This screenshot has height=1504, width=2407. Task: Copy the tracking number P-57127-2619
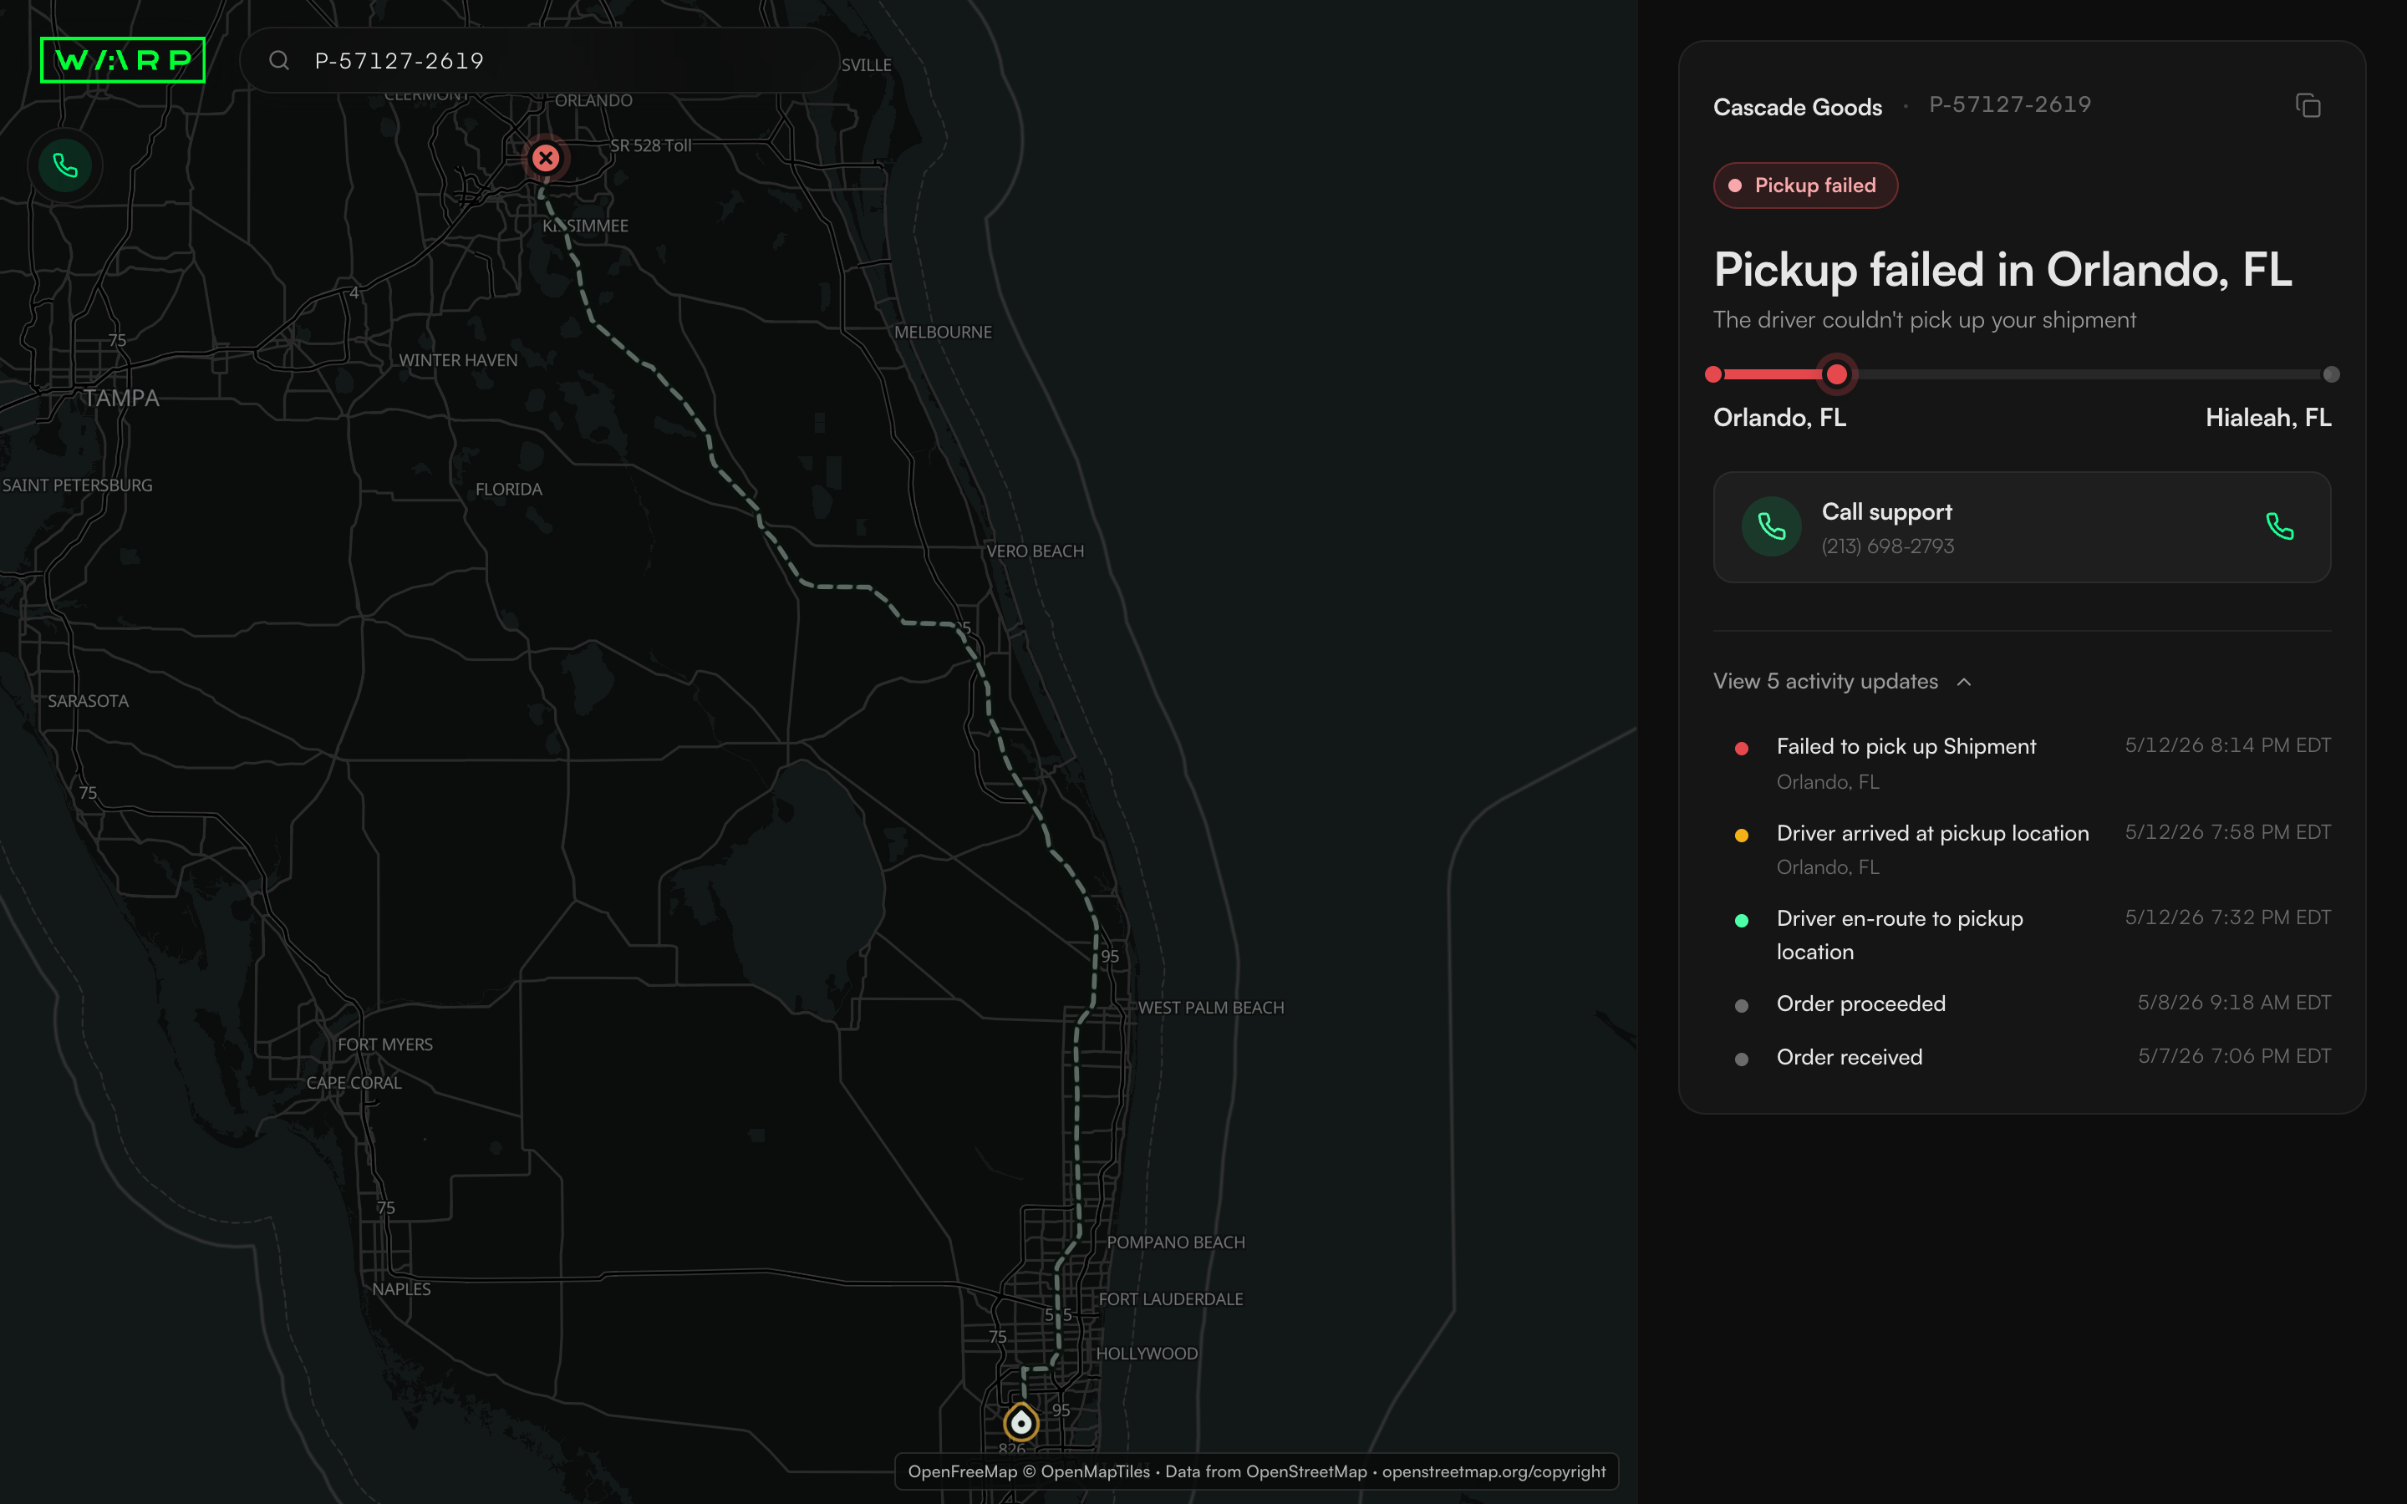[x=2308, y=105]
